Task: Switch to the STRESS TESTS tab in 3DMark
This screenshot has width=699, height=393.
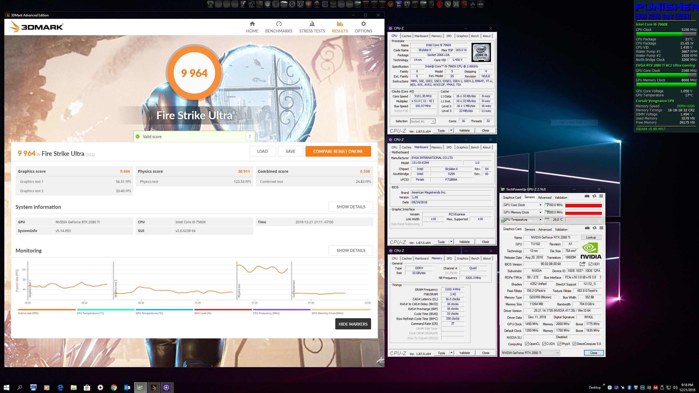Action: 312,27
